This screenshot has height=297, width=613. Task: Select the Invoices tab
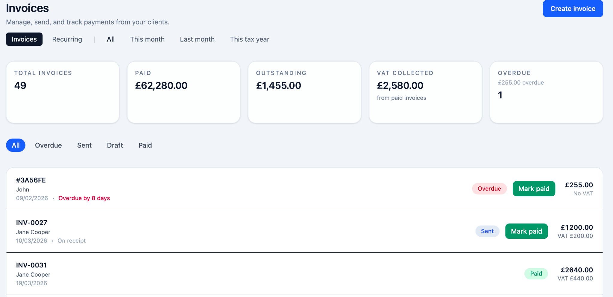tap(24, 39)
